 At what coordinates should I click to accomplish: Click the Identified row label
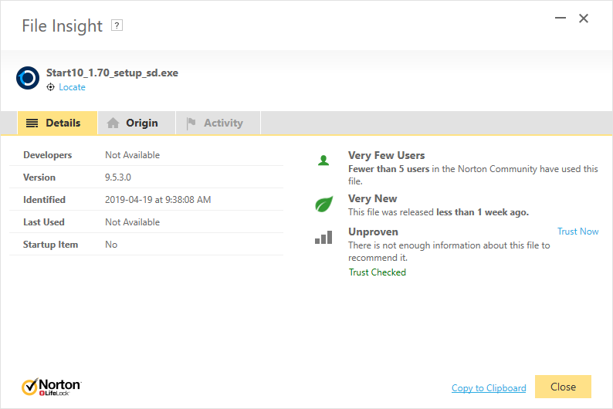point(44,200)
